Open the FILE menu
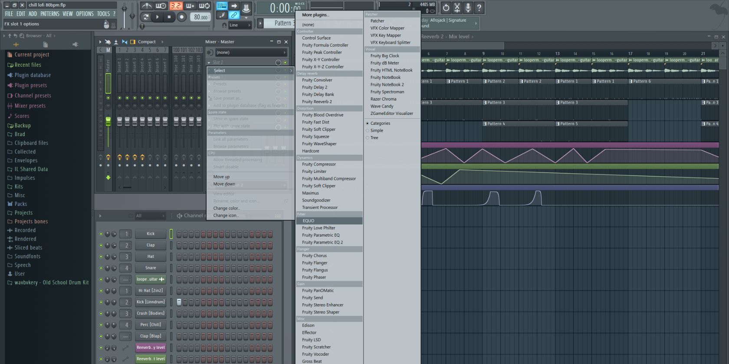The width and height of the screenshot is (729, 364). 9,14
